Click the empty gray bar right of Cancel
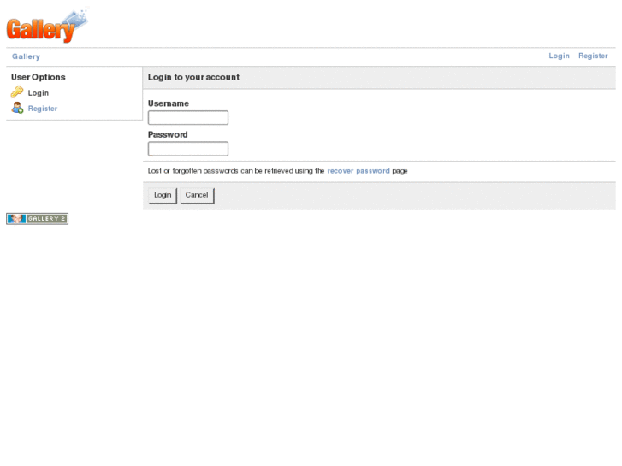This screenshot has height=466, width=622. coord(411,195)
